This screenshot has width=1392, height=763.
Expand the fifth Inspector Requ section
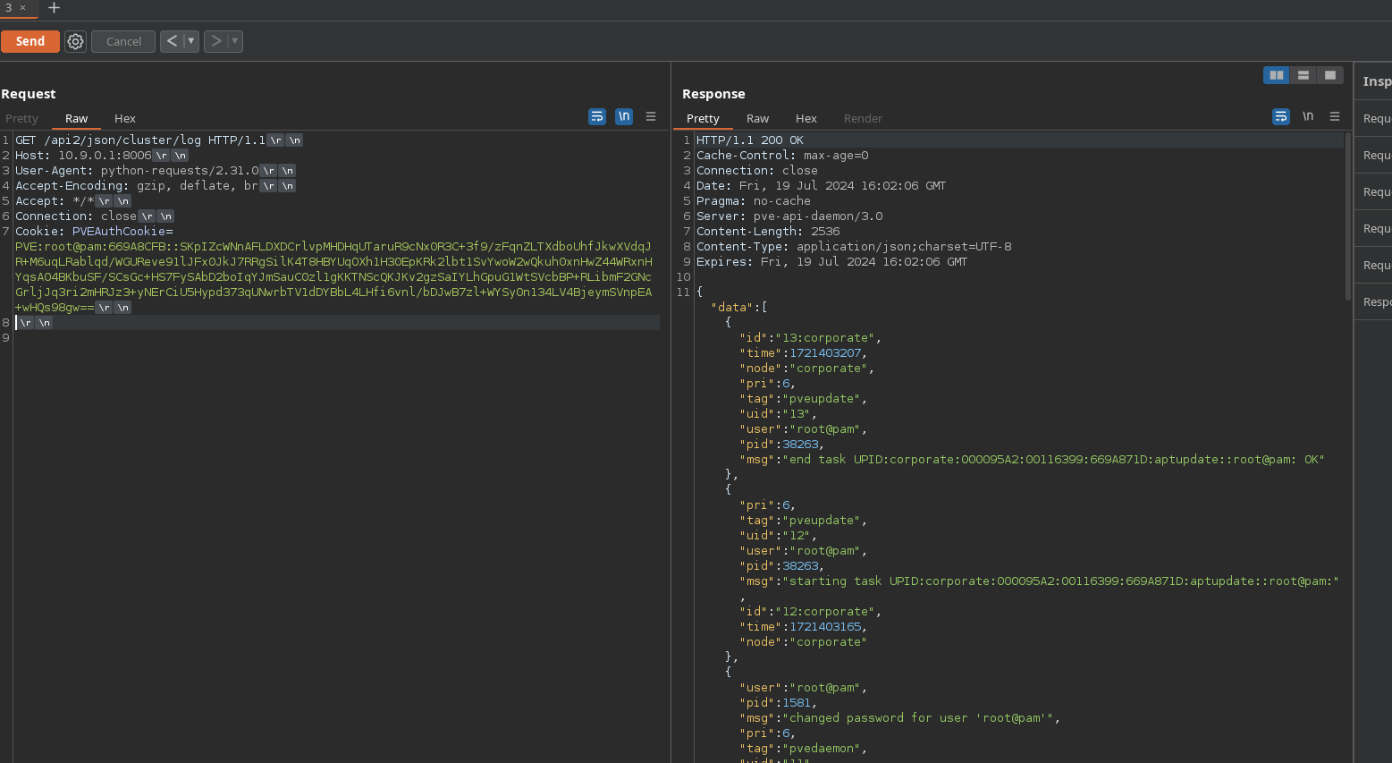pyautogui.click(x=1375, y=265)
